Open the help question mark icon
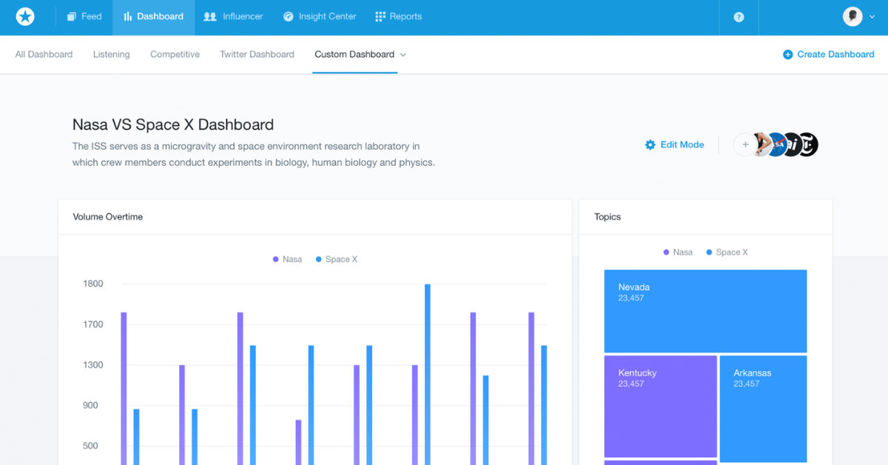888x465 pixels. 739,17
